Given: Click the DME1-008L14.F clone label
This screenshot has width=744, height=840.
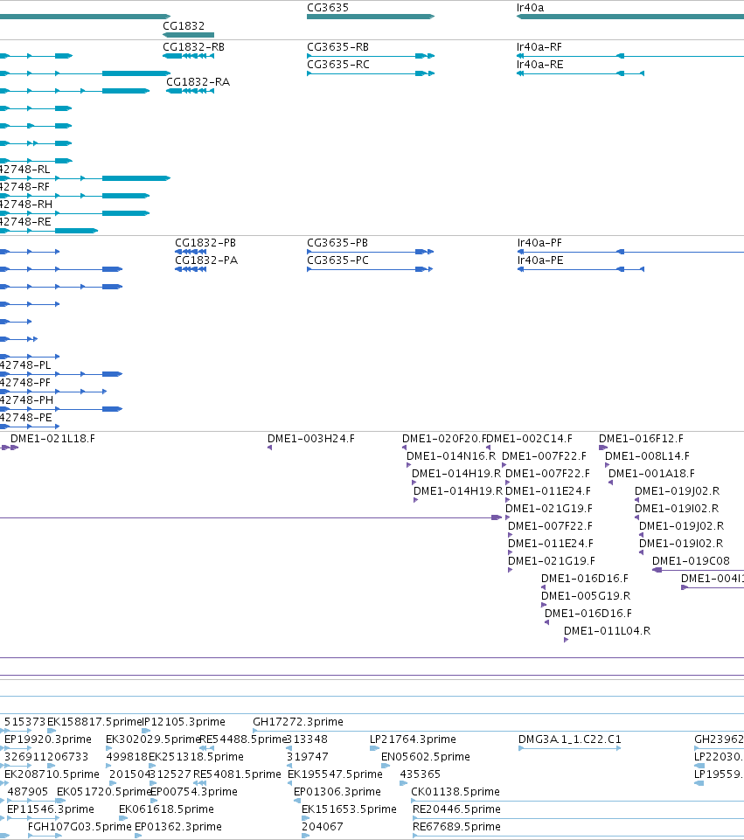Looking at the screenshot, I should [x=647, y=456].
